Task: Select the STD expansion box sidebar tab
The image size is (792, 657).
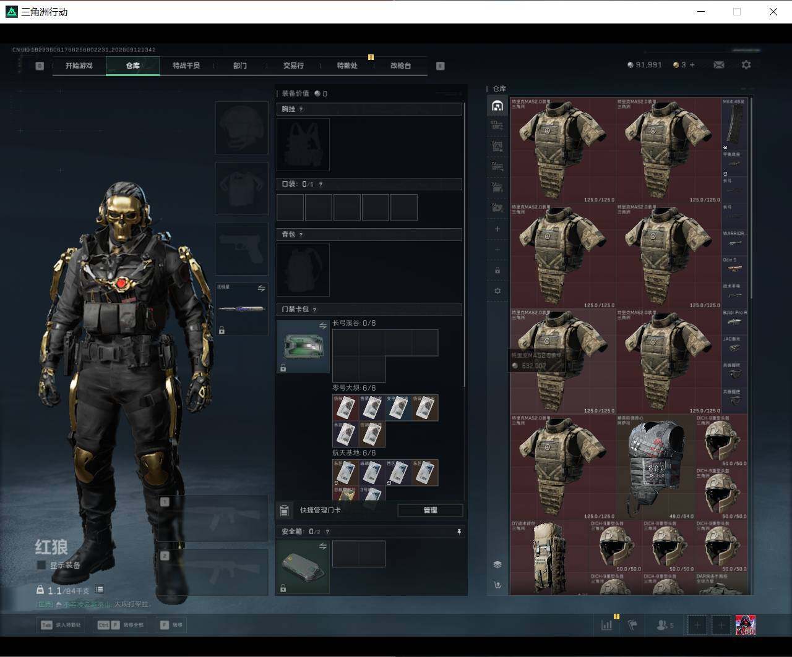Action: click(497, 126)
